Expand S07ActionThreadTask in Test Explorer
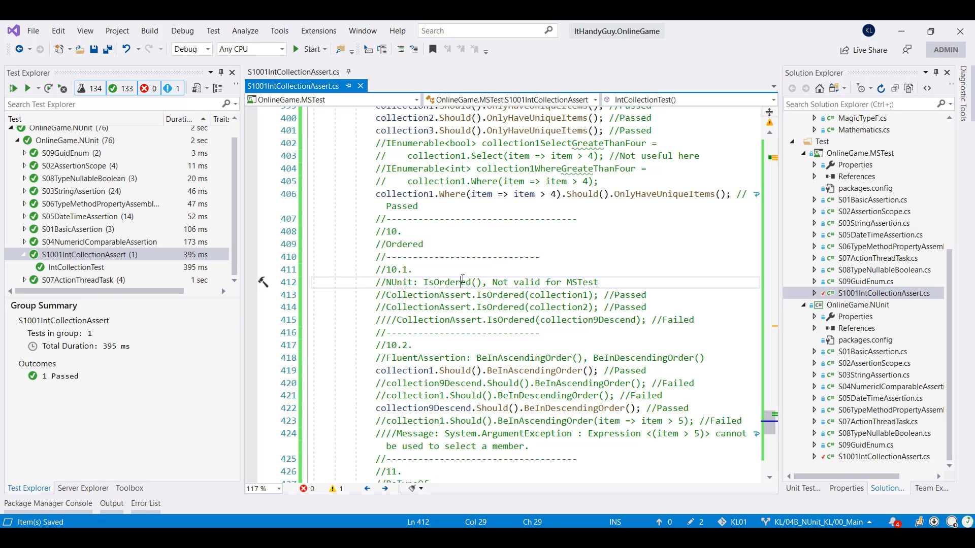 (23, 280)
